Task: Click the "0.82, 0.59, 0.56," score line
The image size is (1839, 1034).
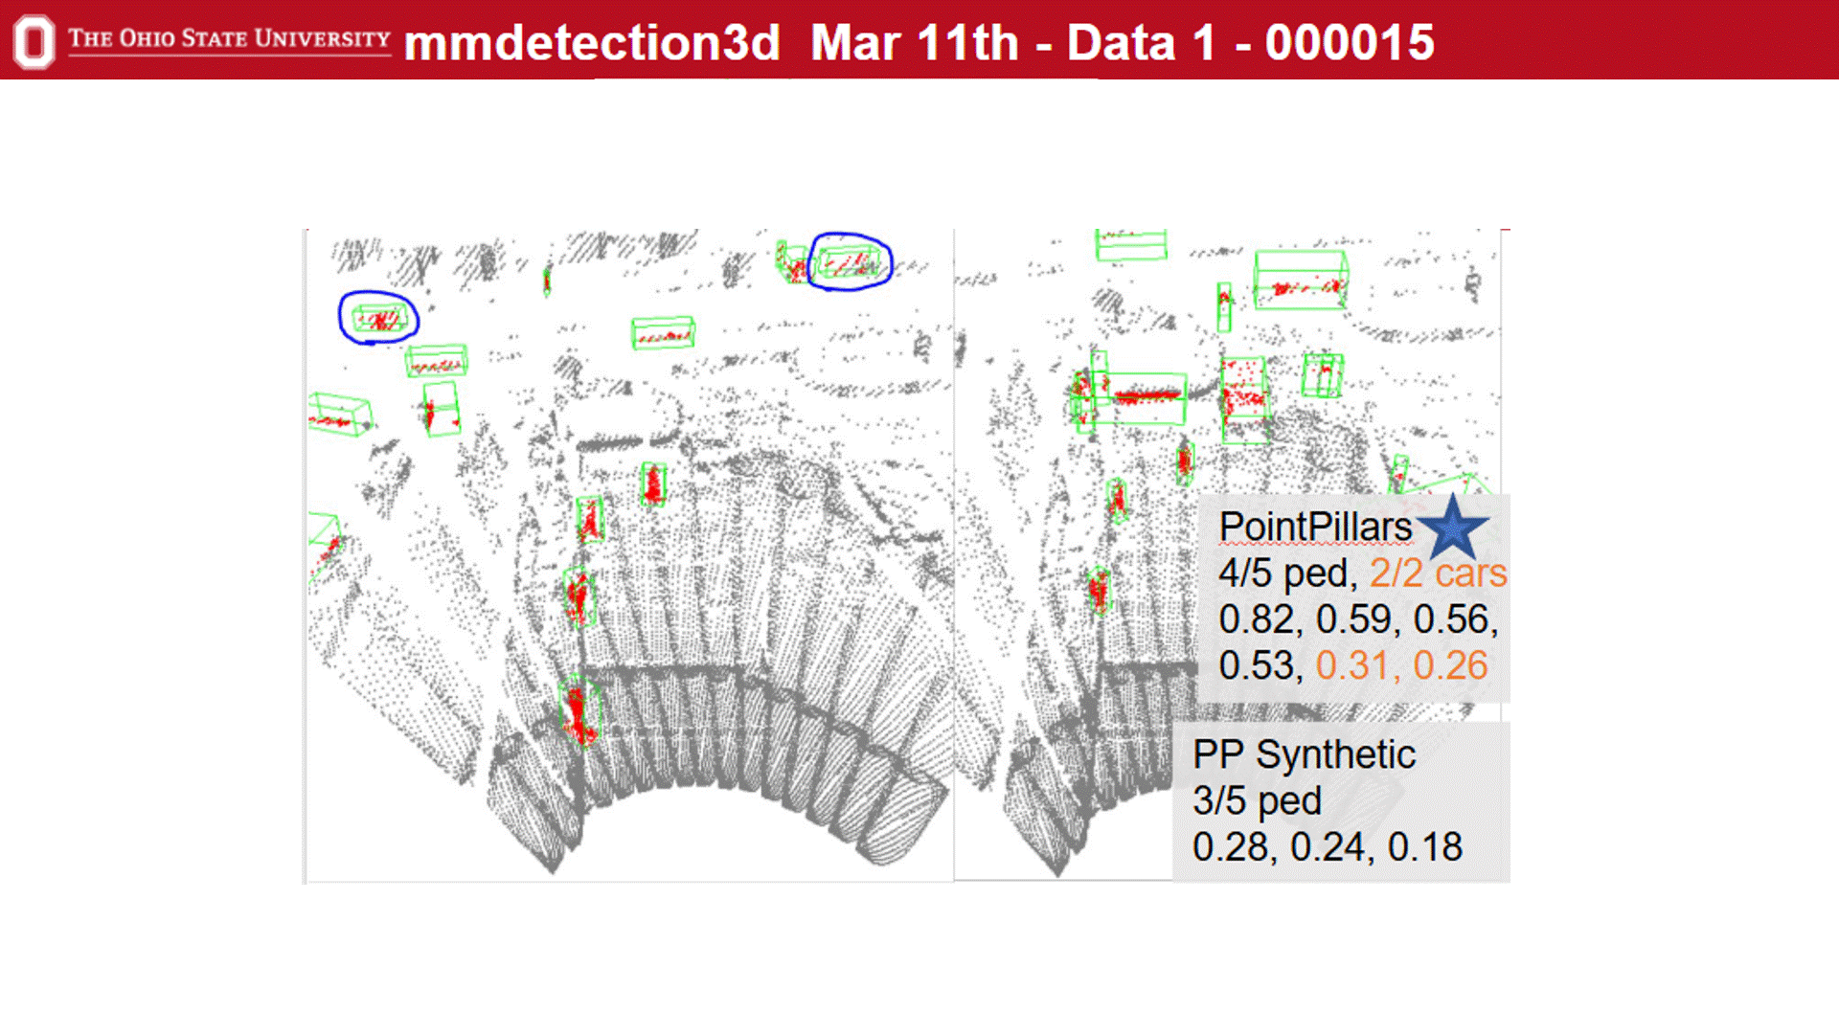Action: (x=1357, y=619)
